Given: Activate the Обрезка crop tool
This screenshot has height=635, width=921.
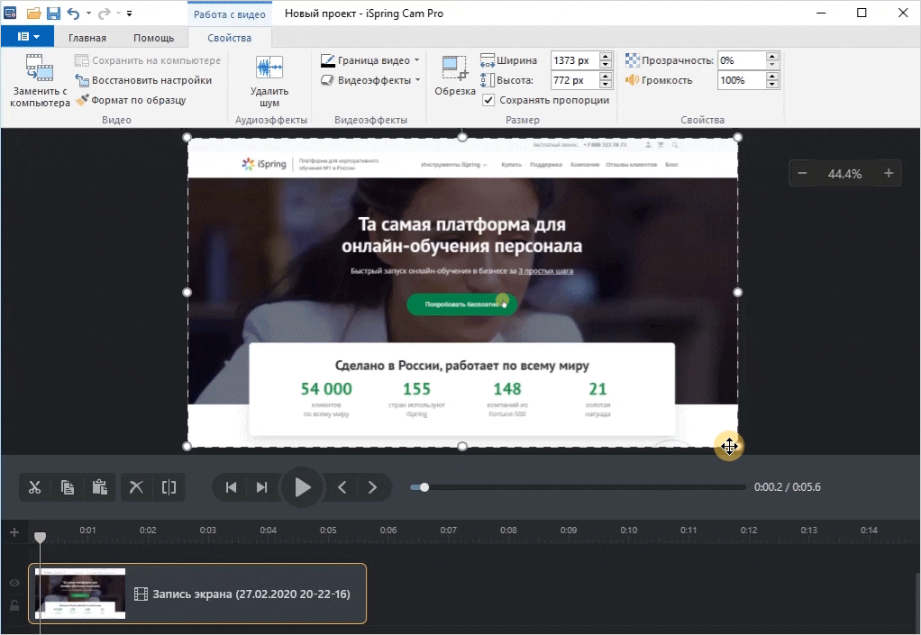Looking at the screenshot, I should click(454, 75).
